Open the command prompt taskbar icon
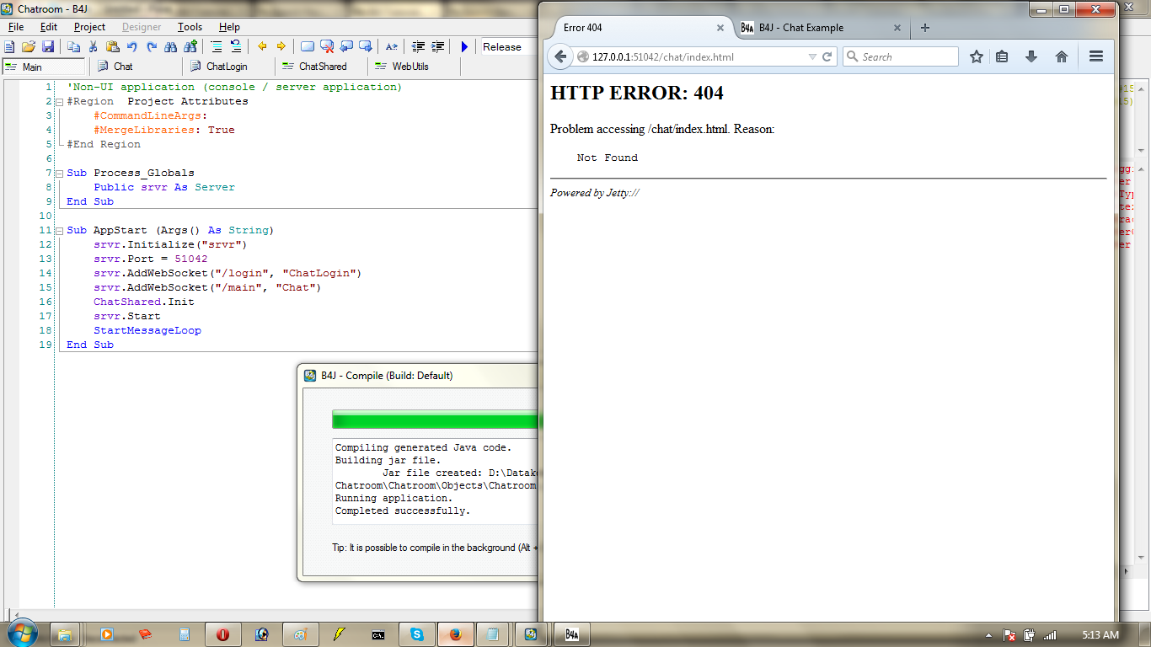1151x647 pixels. click(378, 634)
